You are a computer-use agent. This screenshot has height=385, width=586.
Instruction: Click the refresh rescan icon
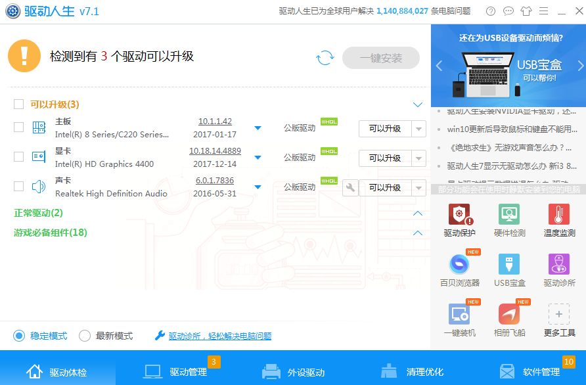point(325,58)
